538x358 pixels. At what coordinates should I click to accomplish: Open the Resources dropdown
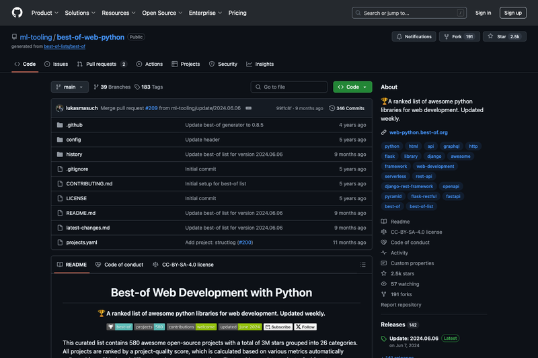118,13
